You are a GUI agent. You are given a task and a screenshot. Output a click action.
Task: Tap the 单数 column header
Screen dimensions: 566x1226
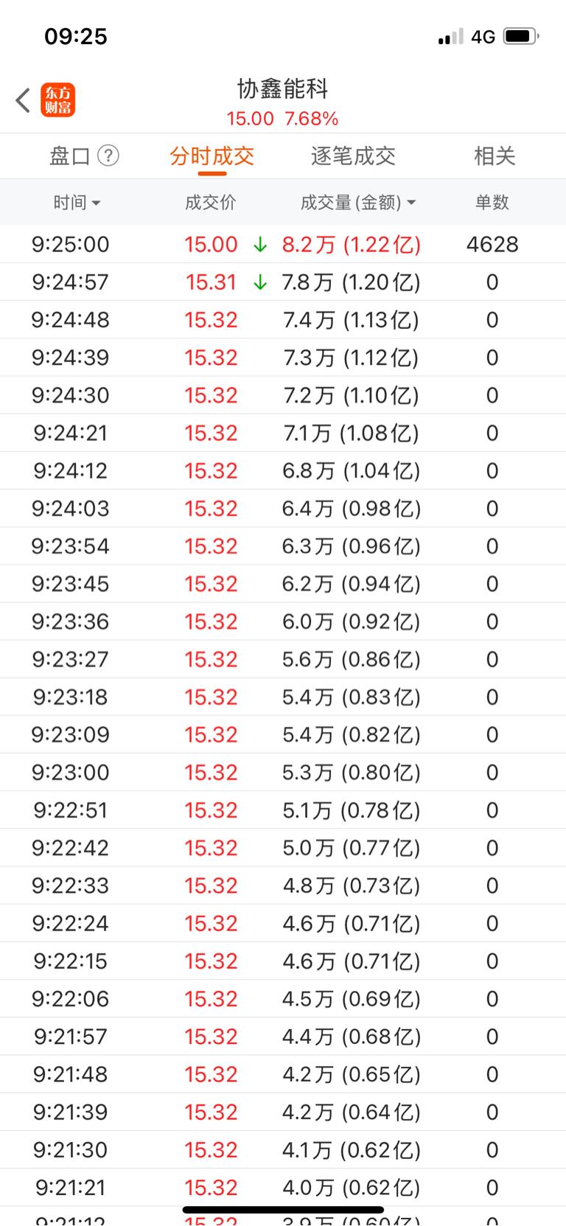coord(492,202)
